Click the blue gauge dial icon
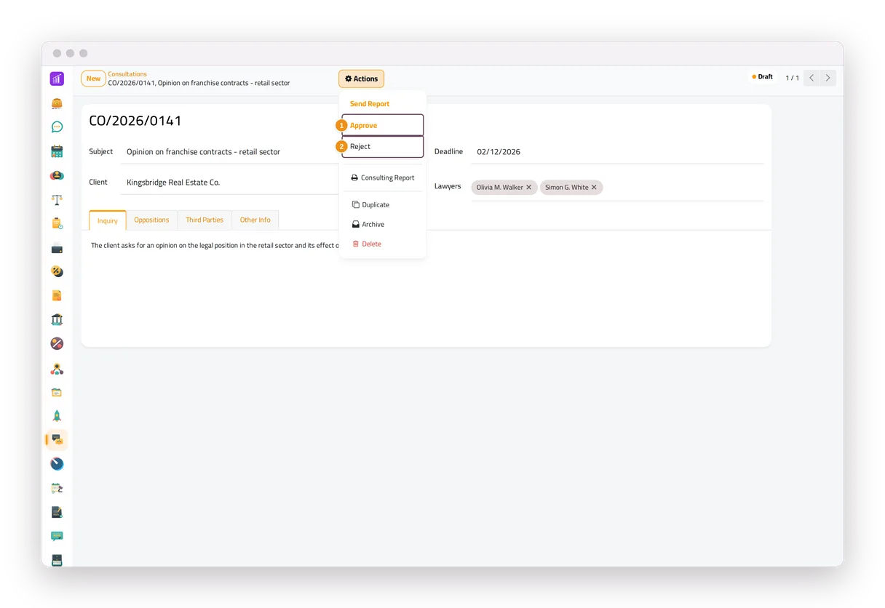 tap(57, 464)
